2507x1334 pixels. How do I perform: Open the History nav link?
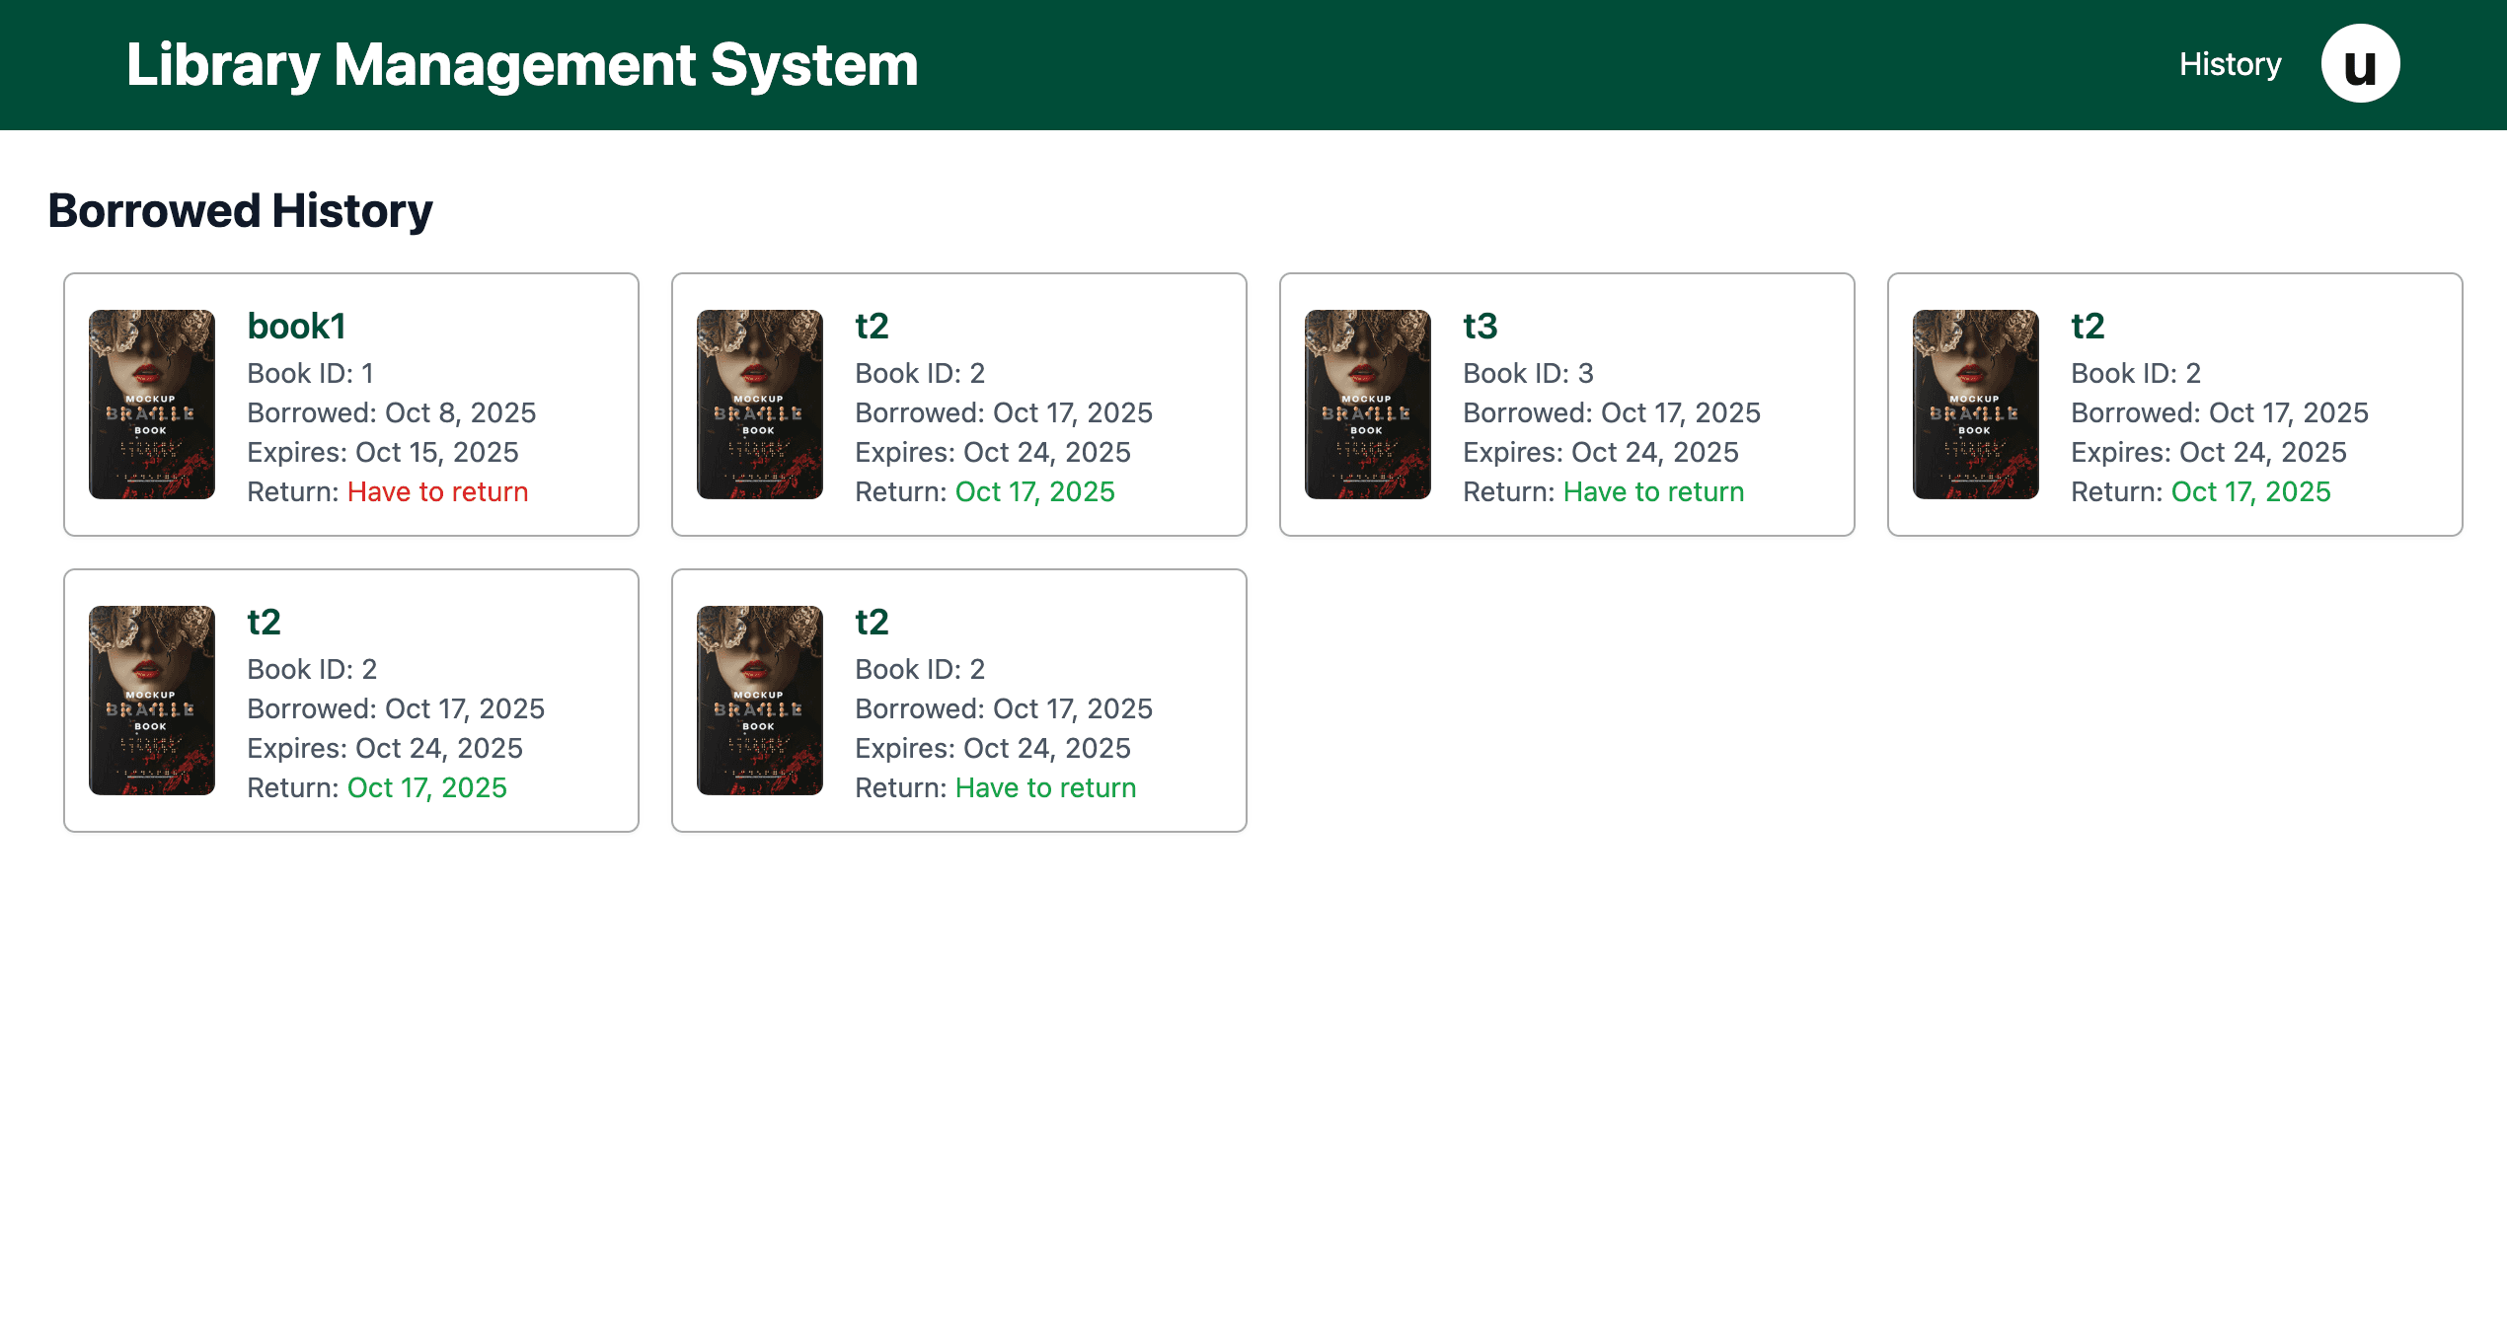pyautogui.click(x=2230, y=64)
